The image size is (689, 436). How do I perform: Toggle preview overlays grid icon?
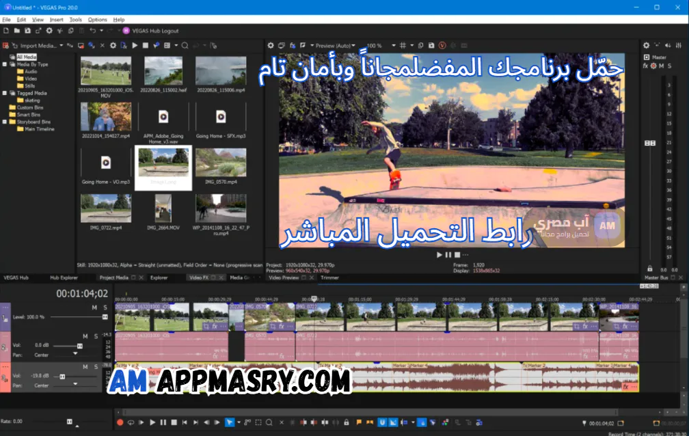tap(403, 45)
